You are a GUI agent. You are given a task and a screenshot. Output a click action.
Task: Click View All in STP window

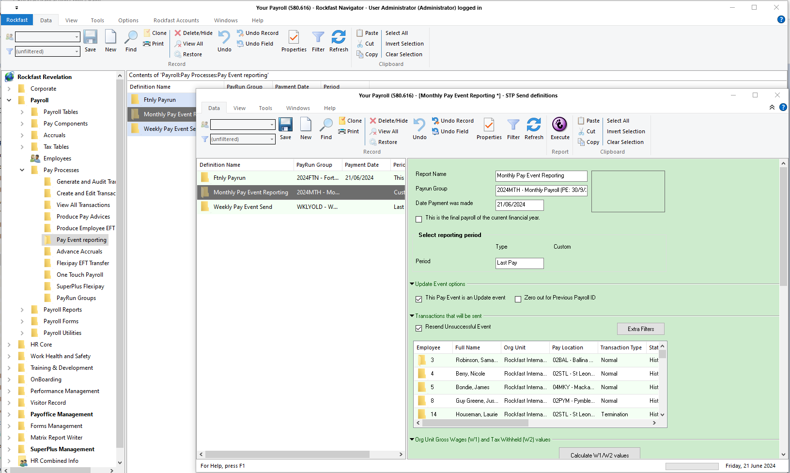pos(384,131)
